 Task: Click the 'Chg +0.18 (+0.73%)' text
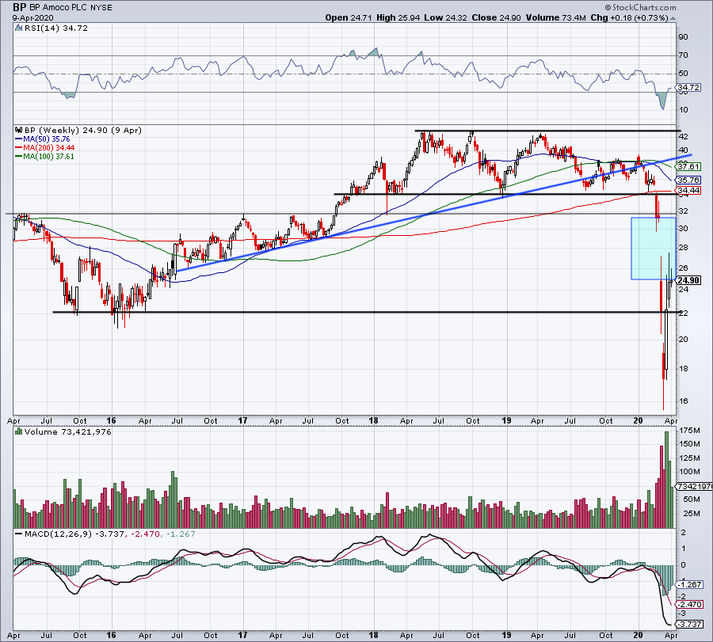coord(629,17)
